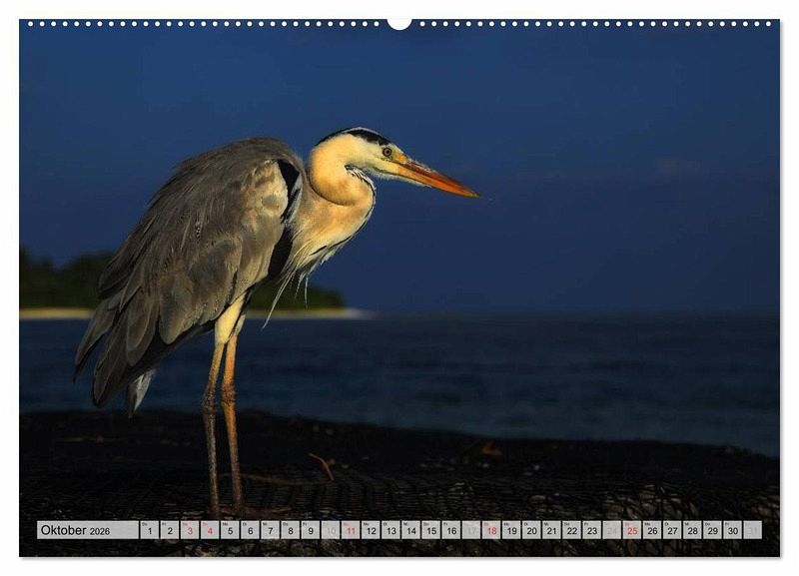Click the red-highlighted day 25

(631, 530)
